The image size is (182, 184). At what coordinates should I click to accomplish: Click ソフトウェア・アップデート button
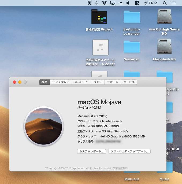pyautogui.click(x=129, y=151)
